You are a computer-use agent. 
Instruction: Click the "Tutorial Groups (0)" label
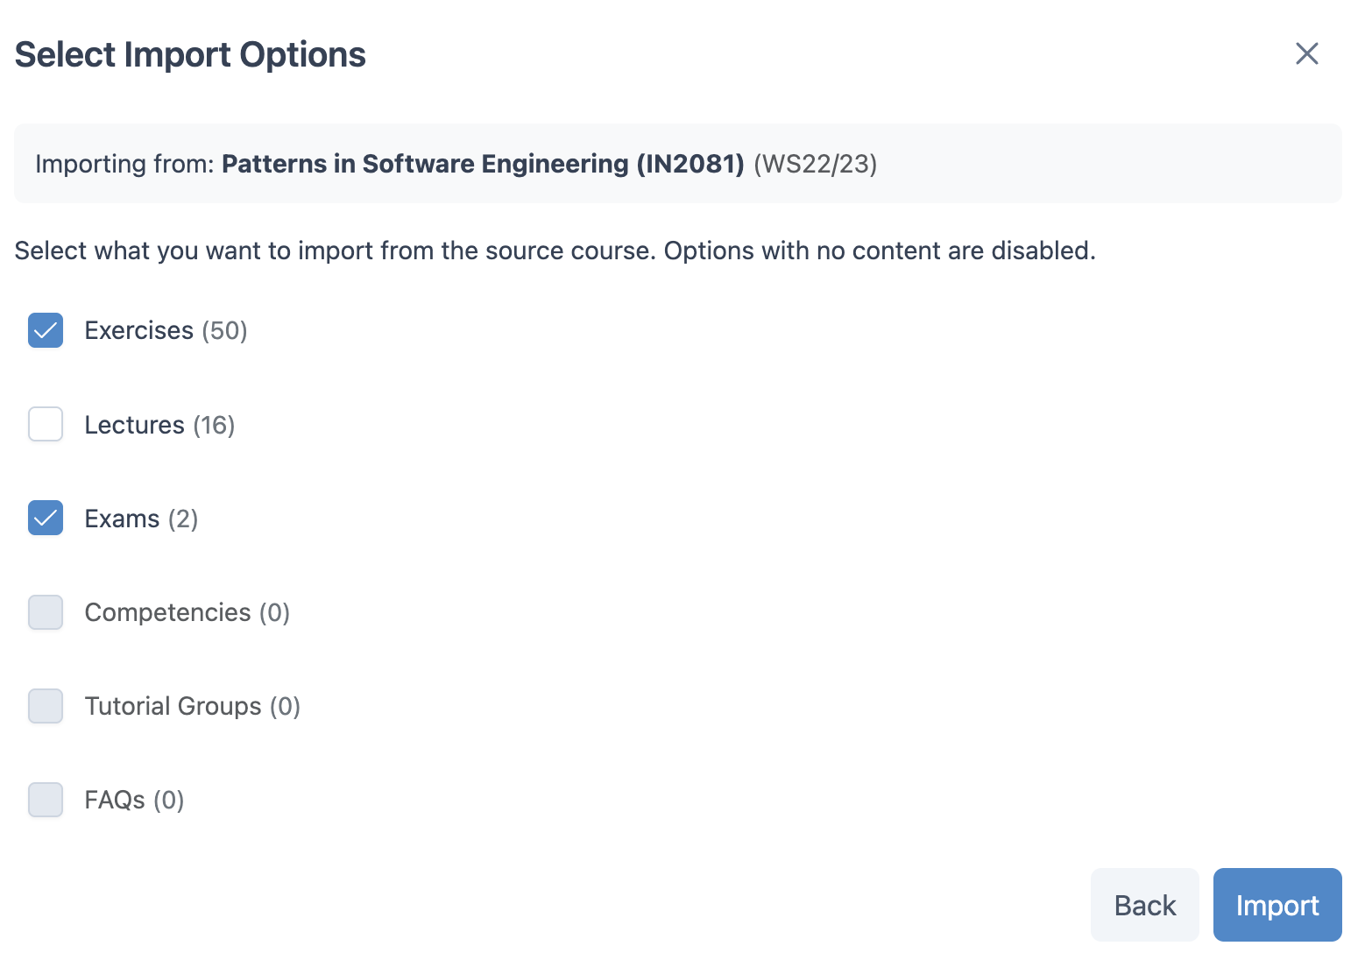point(192,706)
